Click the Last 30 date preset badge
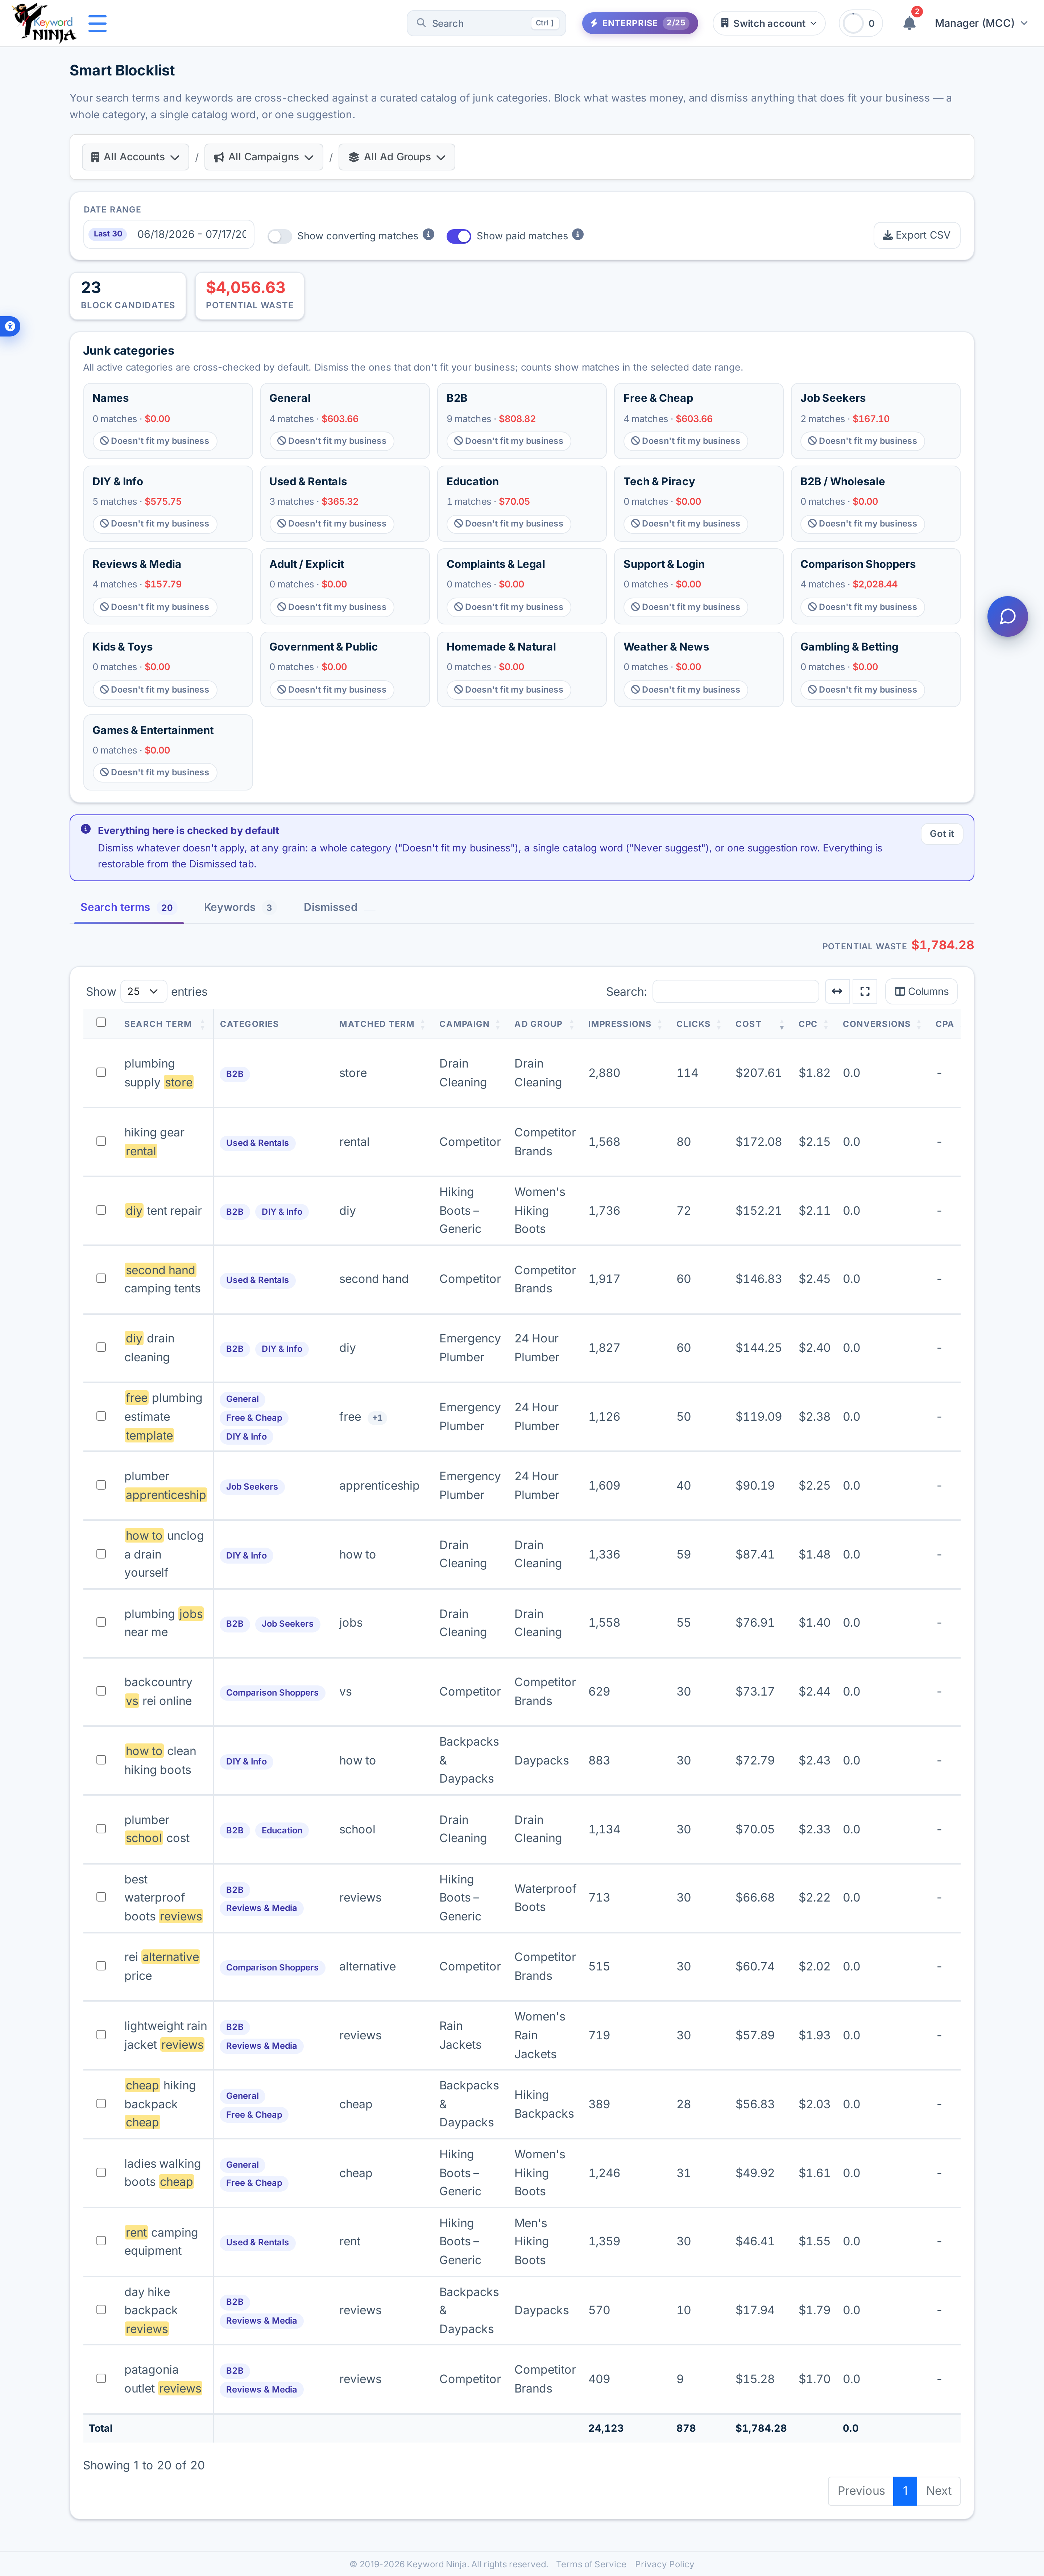Viewport: 1044px width, 2576px height. (108, 234)
